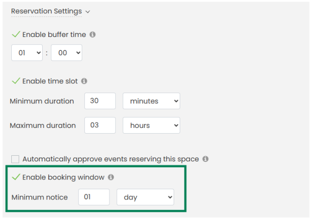This screenshot has width=312, height=221.
Task: Click the Enable booking window label
Action: point(63,177)
